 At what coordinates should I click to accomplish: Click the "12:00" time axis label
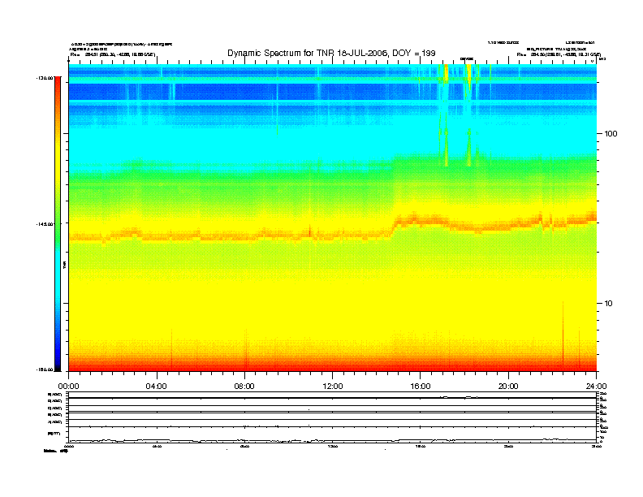(333, 387)
